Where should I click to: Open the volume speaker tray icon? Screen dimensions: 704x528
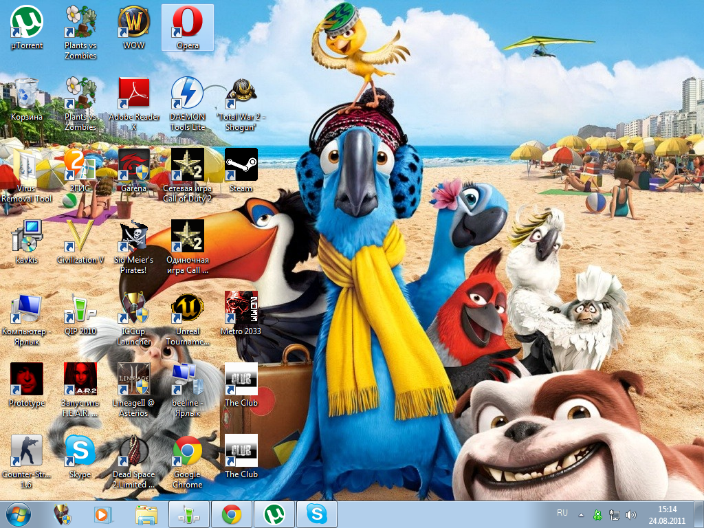(x=631, y=515)
